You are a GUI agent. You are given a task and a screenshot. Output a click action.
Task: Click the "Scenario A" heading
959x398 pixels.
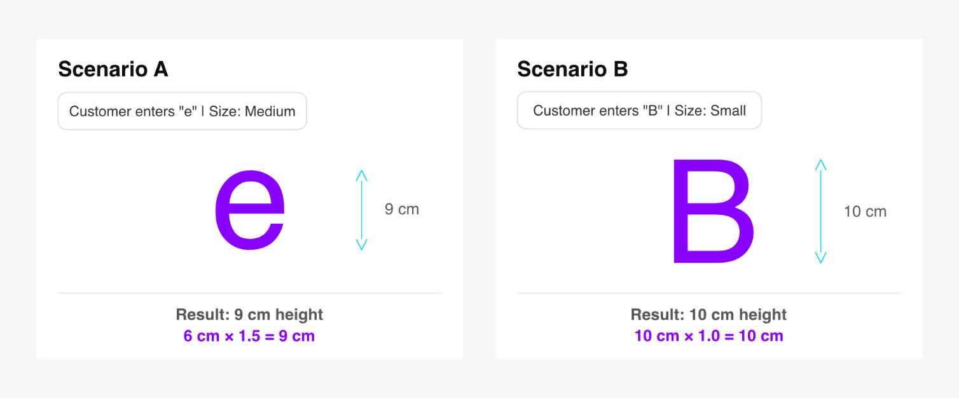(113, 69)
